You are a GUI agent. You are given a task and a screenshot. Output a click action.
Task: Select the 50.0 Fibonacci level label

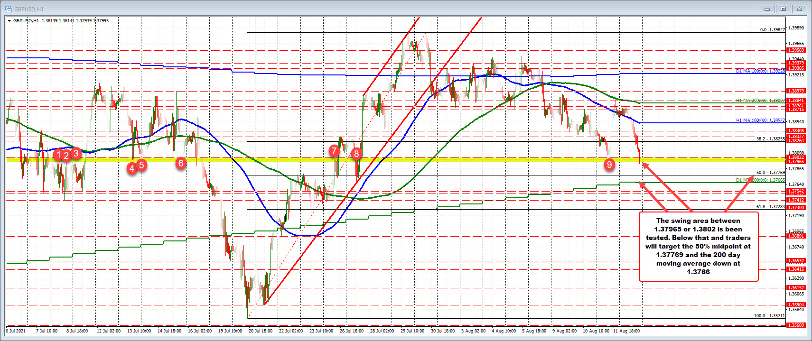(x=770, y=173)
